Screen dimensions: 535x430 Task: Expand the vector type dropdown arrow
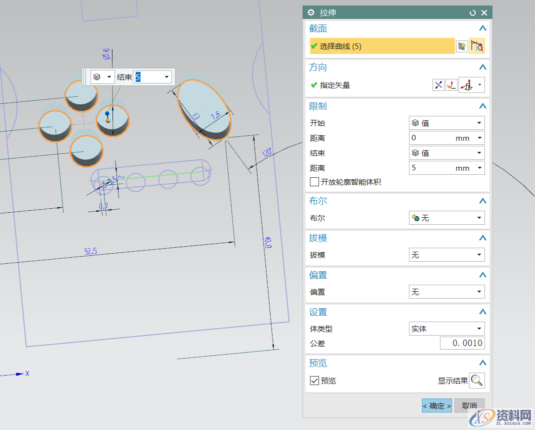(x=480, y=85)
